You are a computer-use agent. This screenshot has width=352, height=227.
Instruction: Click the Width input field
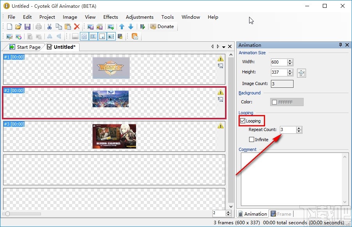click(279, 62)
